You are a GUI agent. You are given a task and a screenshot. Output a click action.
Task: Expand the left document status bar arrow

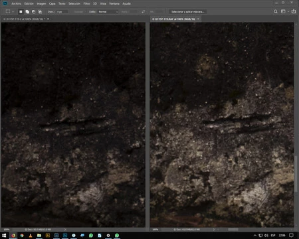click(x=65, y=230)
